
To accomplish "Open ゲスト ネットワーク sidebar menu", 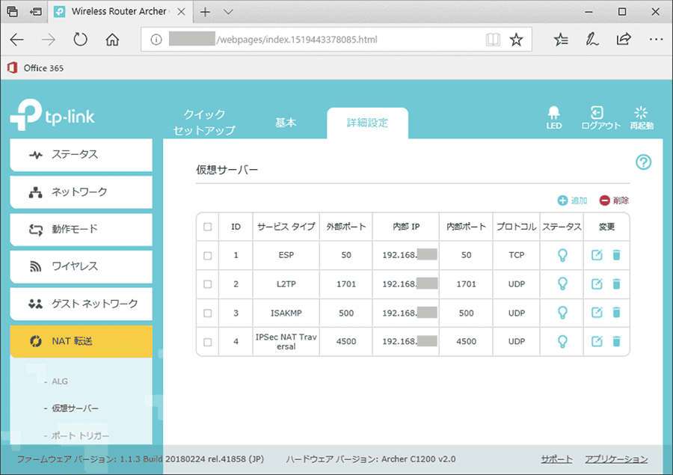I will pos(81,304).
